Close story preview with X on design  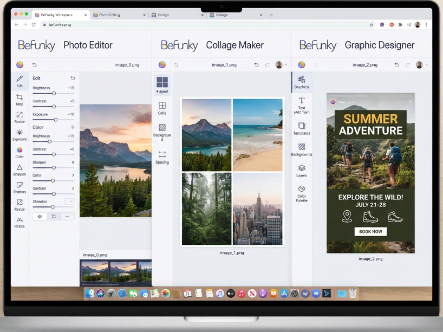coord(410,102)
